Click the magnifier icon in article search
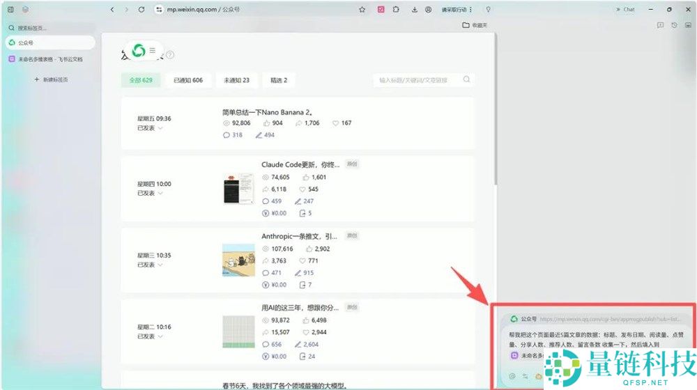697x390 pixels. 466,79
